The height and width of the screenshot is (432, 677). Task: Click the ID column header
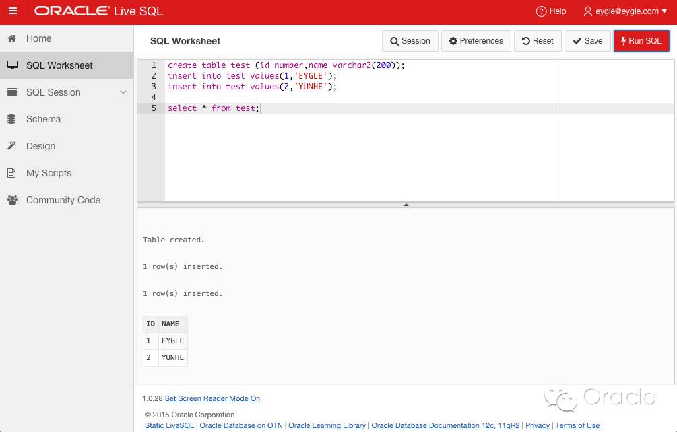coord(150,324)
